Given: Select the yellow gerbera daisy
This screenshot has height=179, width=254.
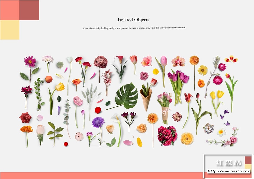Looking at the screenshot, I should (202, 70).
